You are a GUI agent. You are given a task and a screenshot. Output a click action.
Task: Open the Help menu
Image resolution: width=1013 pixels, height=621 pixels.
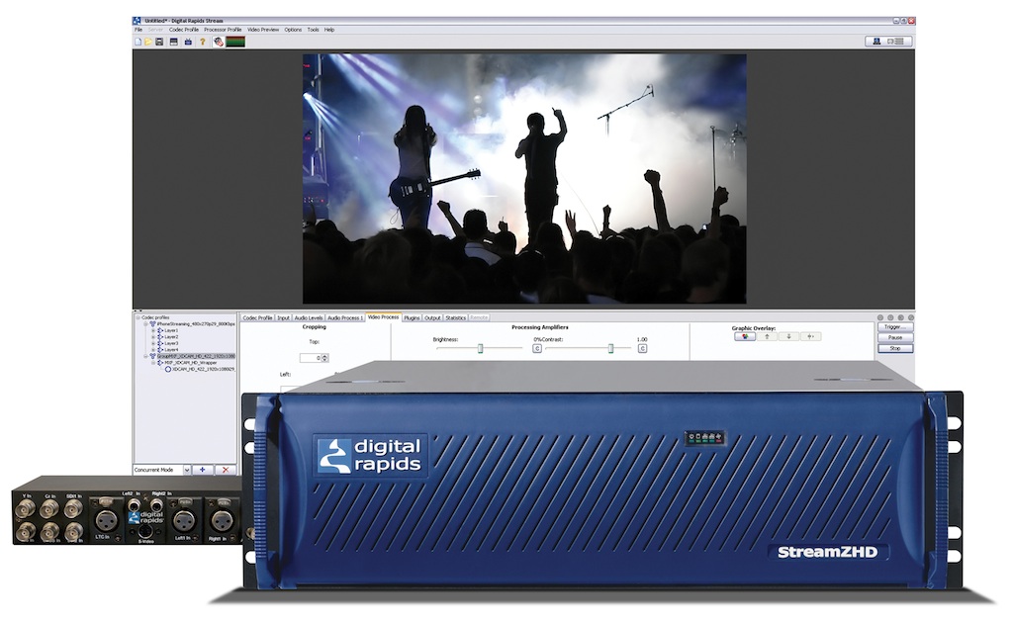(329, 30)
